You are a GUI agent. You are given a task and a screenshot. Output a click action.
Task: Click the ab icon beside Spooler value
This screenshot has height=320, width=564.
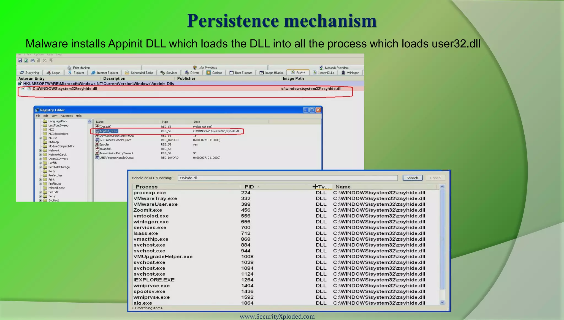point(97,144)
